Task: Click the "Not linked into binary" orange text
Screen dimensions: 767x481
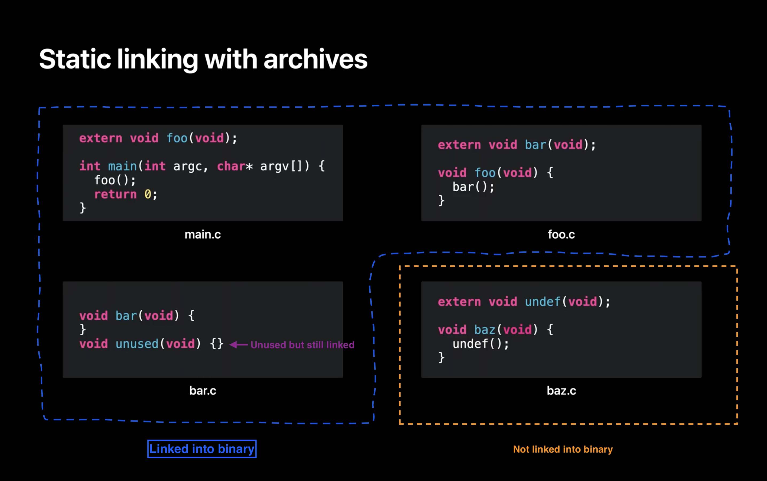Action: pos(563,449)
